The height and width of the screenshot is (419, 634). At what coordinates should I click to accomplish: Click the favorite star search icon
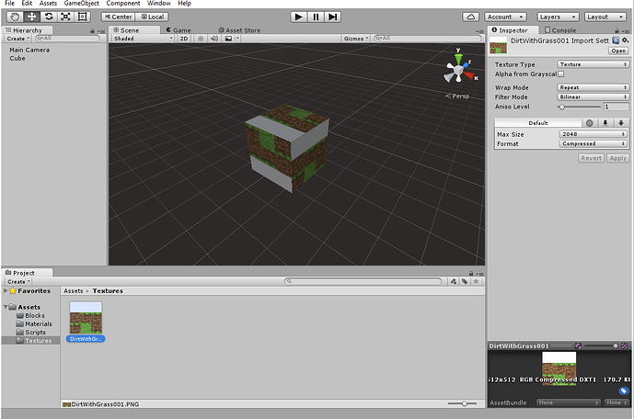point(477,281)
